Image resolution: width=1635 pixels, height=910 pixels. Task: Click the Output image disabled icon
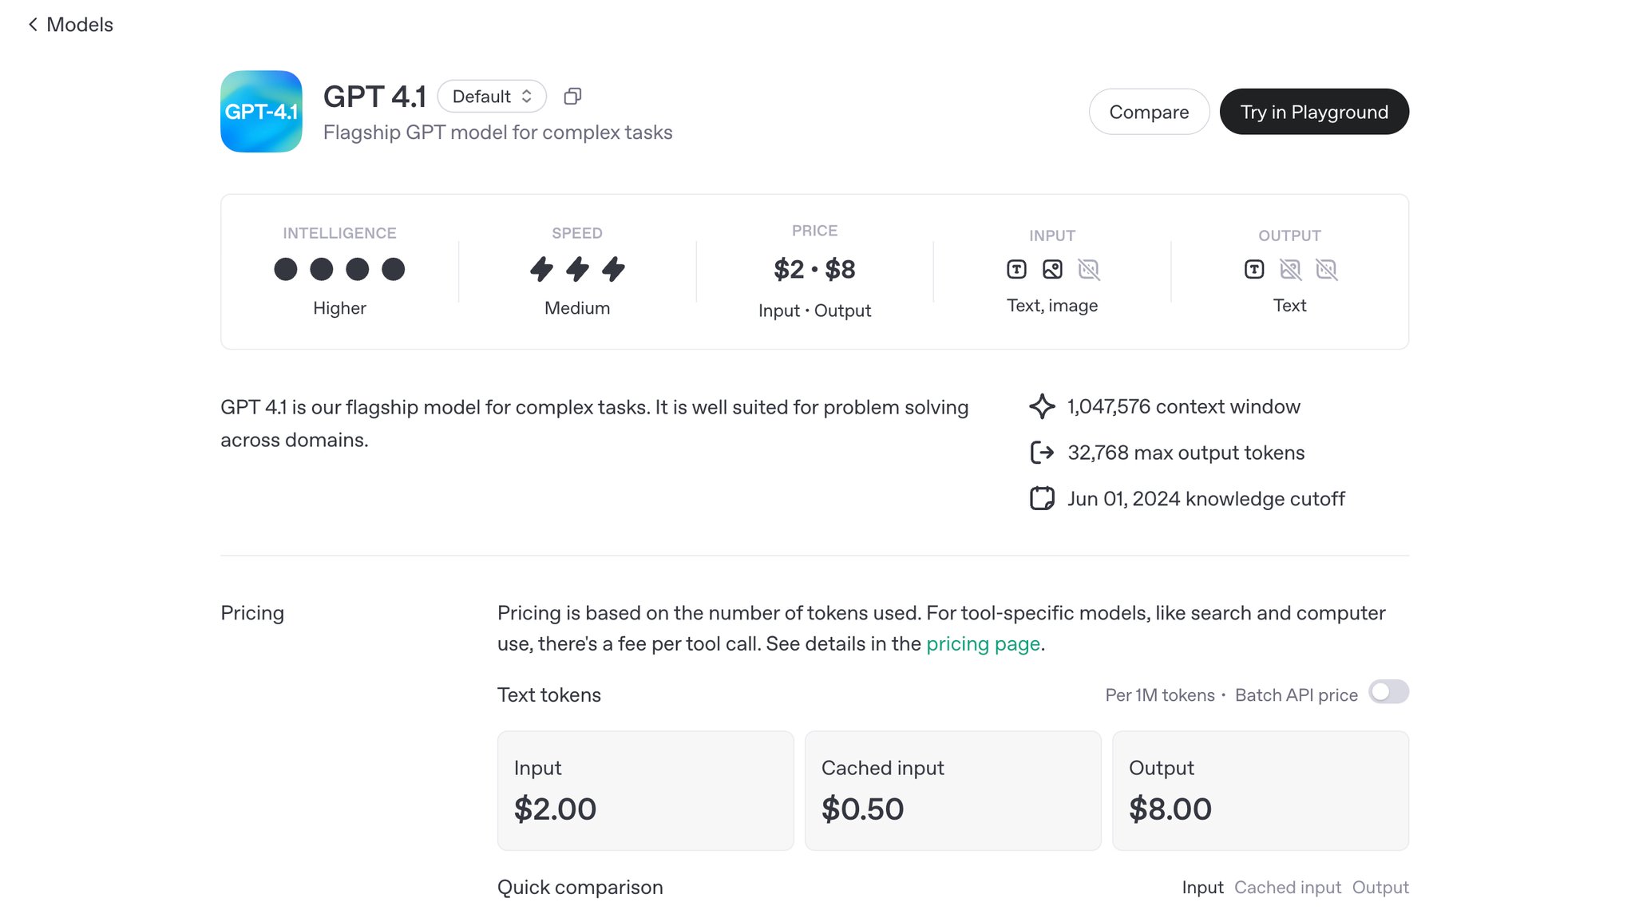(x=1290, y=270)
